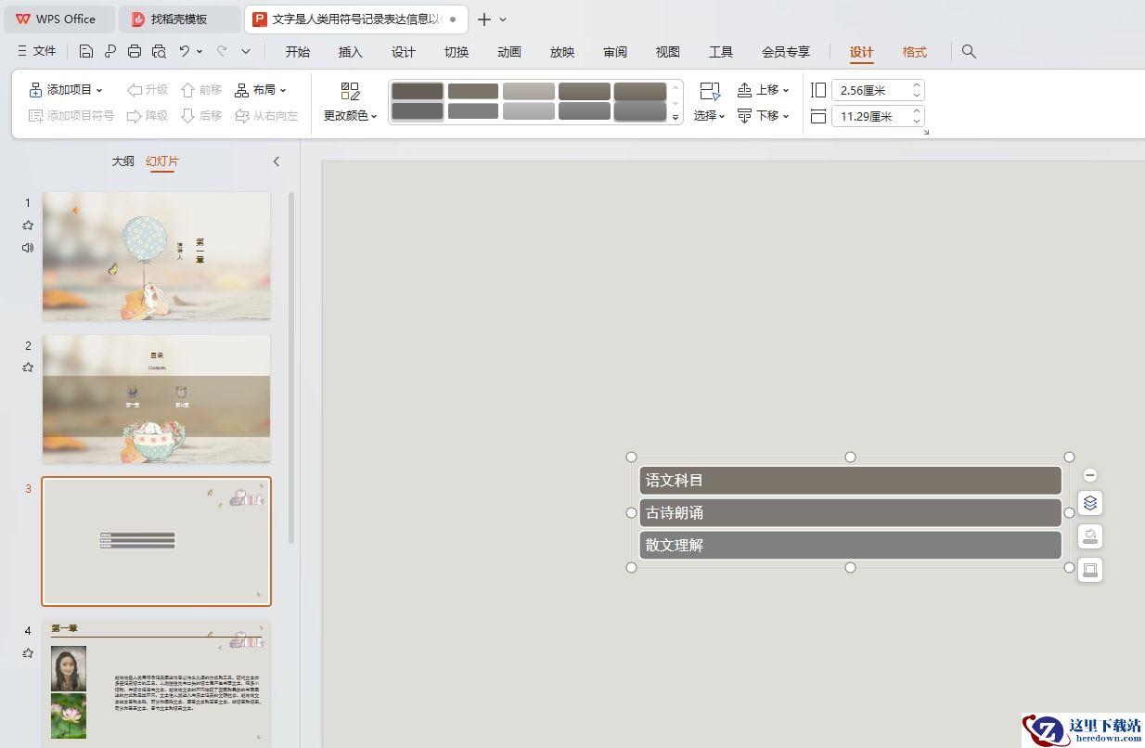Open the 动画 ribbon tab
The height and width of the screenshot is (748, 1145).
pyautogui.click(x=509, y=52)
